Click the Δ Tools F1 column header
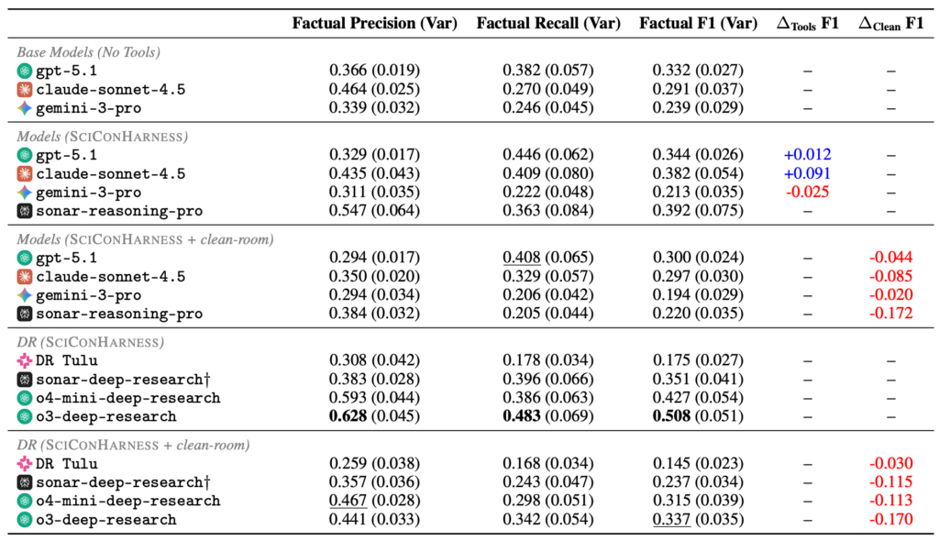This screenshot has width=939, height=541. click(x=808, y=24)
